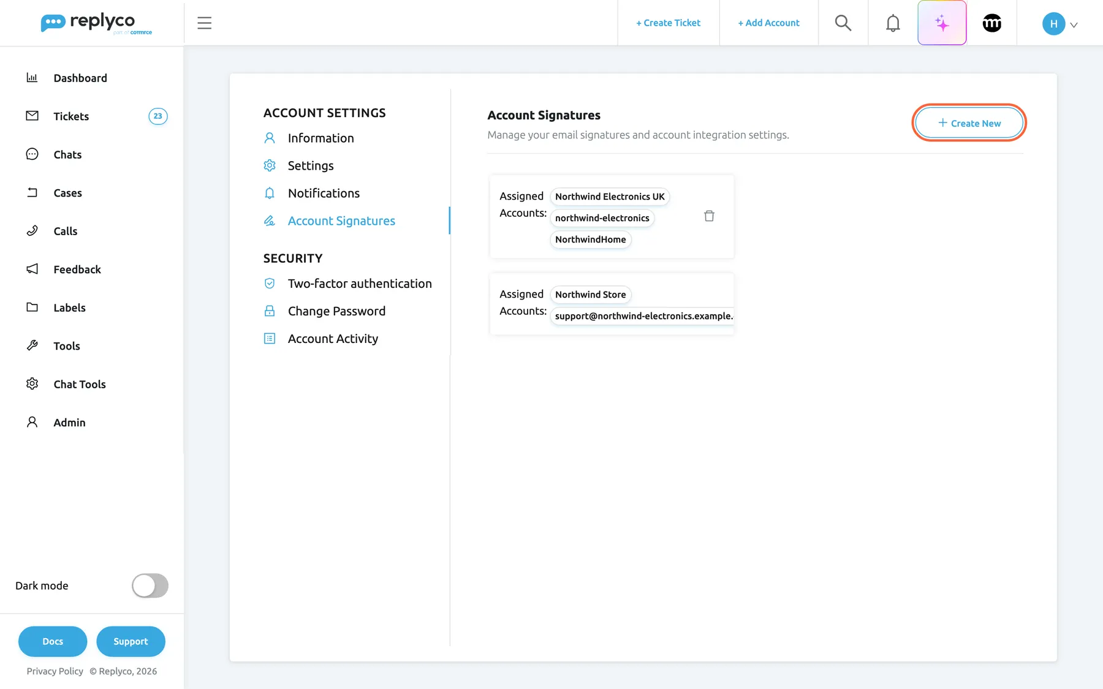Click the Calls phone icon
Viewport: 1103px width, 689px height.
32,231
